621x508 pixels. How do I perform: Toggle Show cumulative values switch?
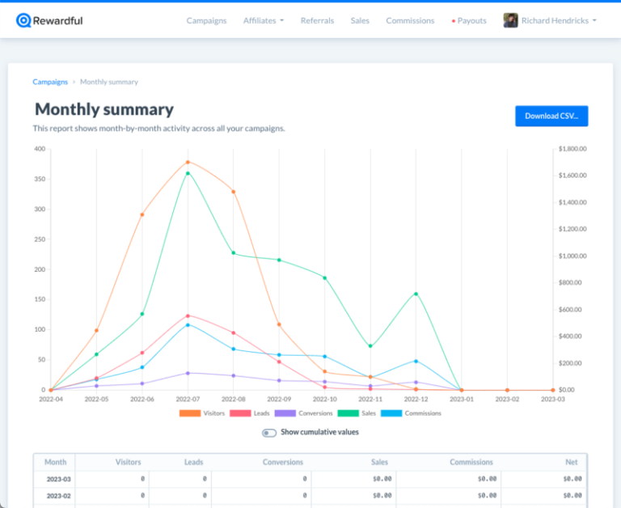click(x=269, y=432)
